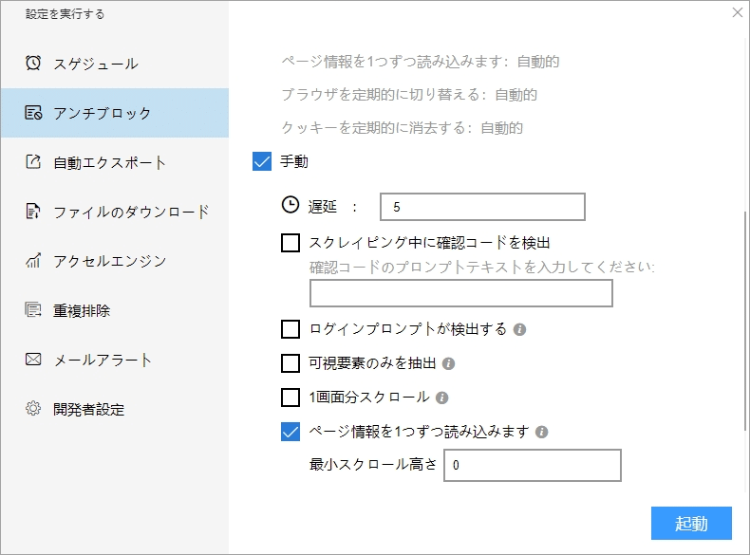Disable ページ情報を1つずつ読み込みます checkbox

click(x=291, y=433)
